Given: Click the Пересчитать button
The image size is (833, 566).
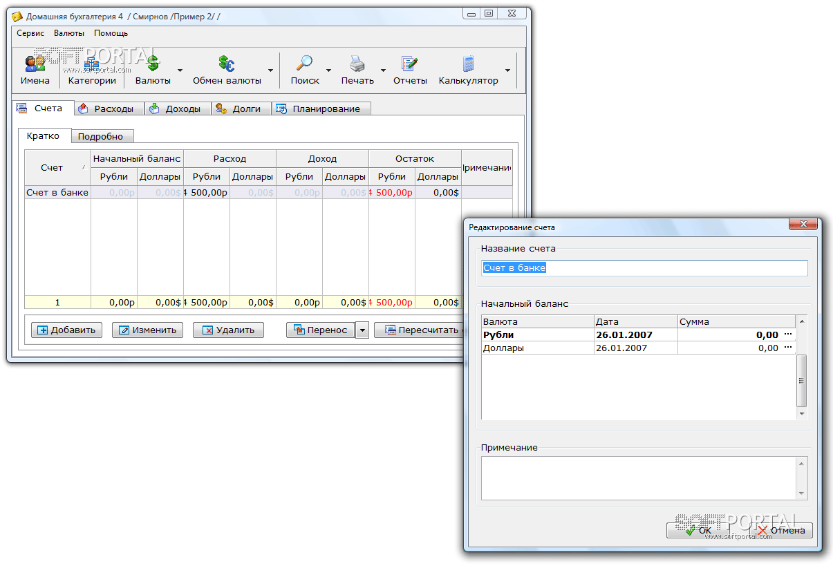Looking at the screenshot, I should (x=420, y=330).
